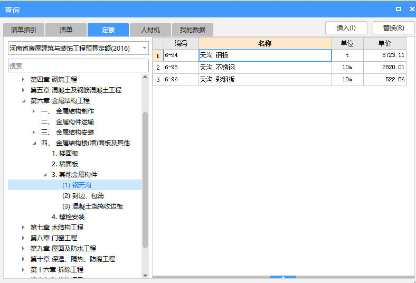Expand 第八章 门窗工程 arrow
This screenshot has width=416, height=283.
click(23, 238)
